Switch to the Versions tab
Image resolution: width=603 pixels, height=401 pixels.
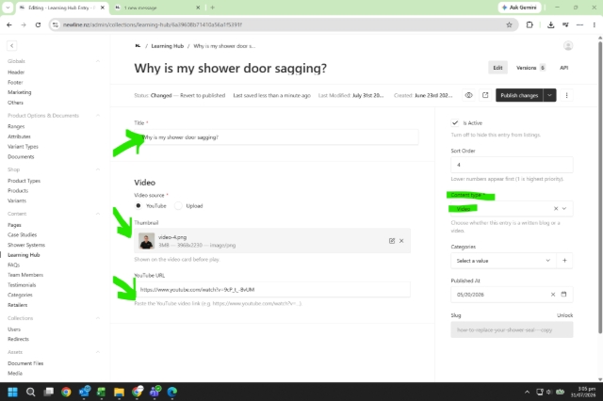530,68
